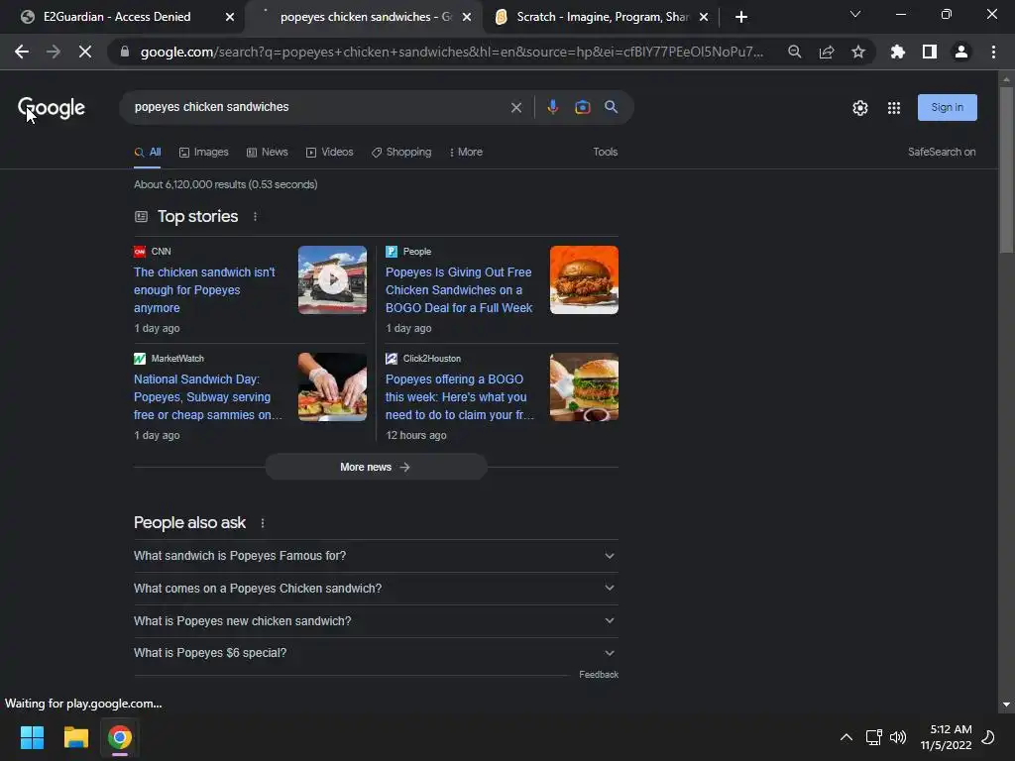Click the page vertical scrollbar thumb
The width and height of the screenshot is (1015, 761).
click(1006, 169)
